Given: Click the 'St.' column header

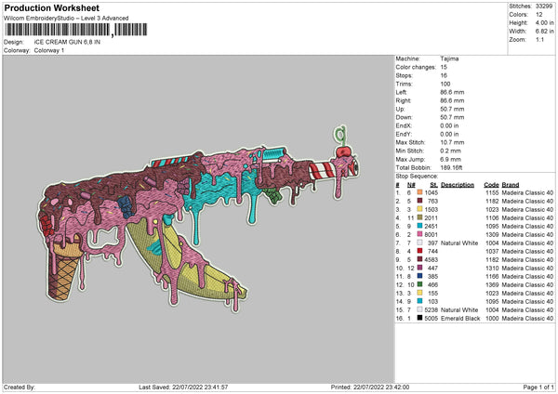Looking at the screenshot, I should point(433,185).
